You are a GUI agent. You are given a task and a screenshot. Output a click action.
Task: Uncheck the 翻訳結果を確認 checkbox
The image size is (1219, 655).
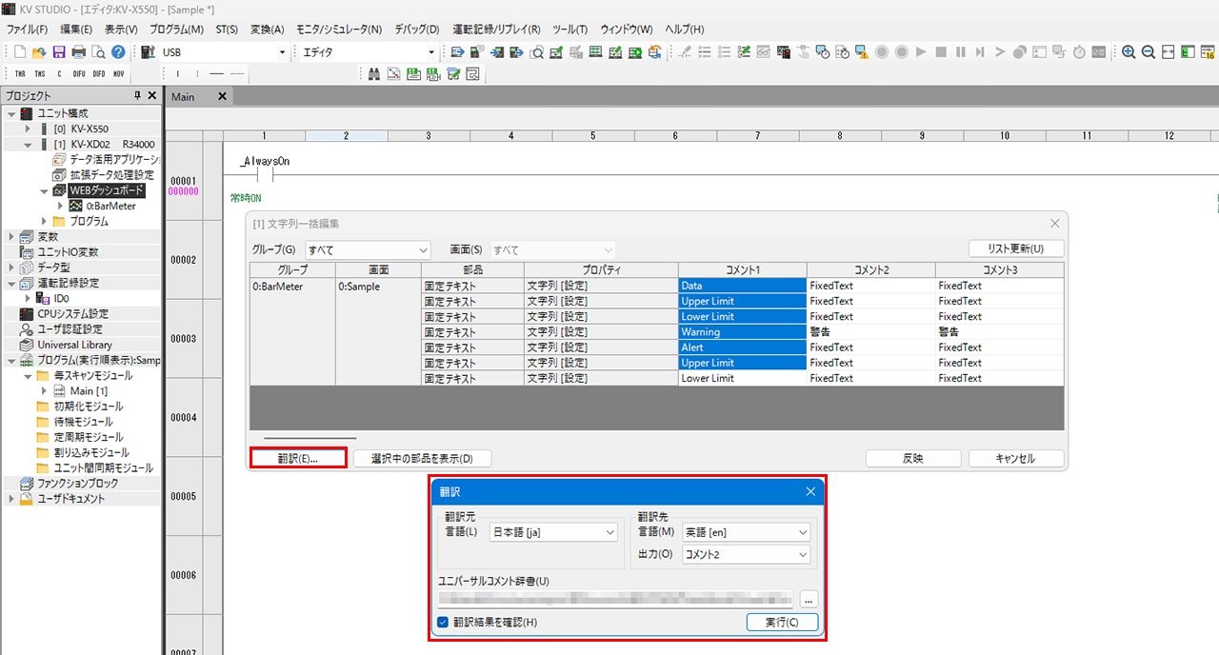(x=443, y=623)
